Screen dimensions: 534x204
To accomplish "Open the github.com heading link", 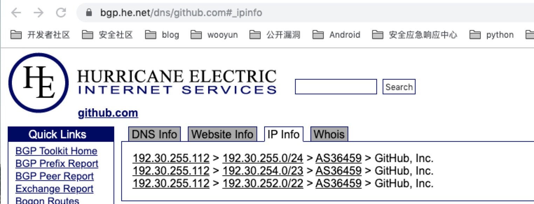I will [x=108, y=113].
